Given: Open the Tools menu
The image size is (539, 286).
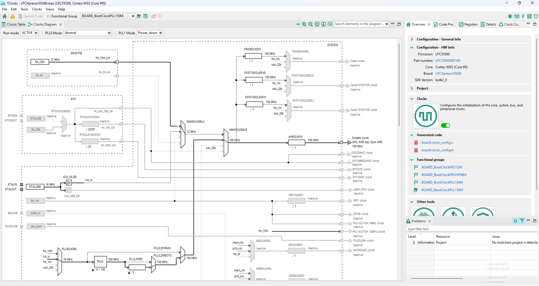Looking at the screenshot, I should (24, 9).
